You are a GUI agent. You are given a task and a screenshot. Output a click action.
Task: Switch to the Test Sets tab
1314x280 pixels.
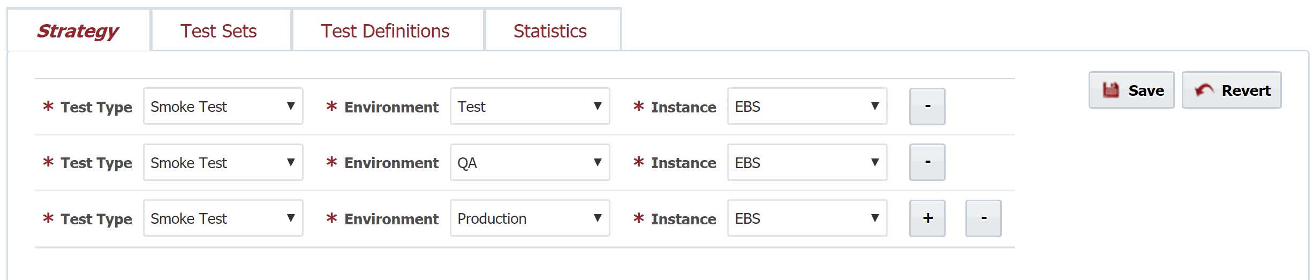(218, 31)
